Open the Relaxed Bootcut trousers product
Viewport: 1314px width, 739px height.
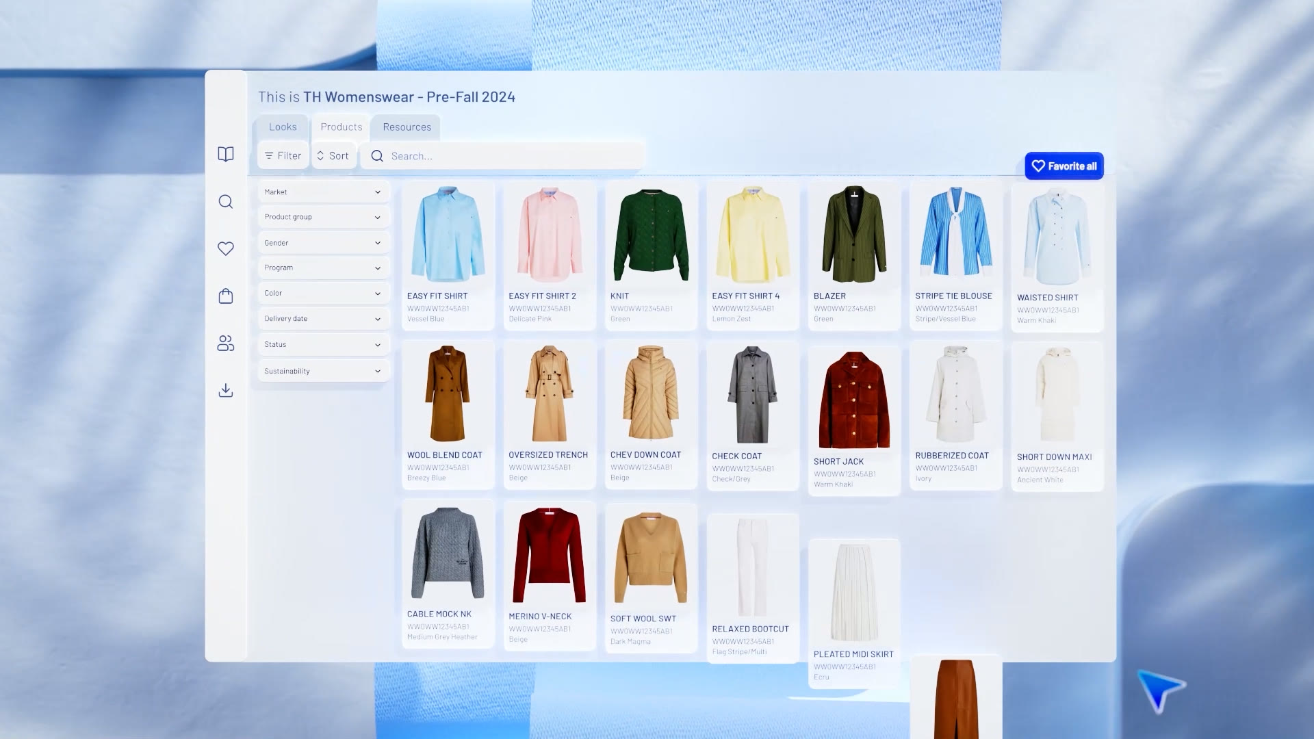753,588
